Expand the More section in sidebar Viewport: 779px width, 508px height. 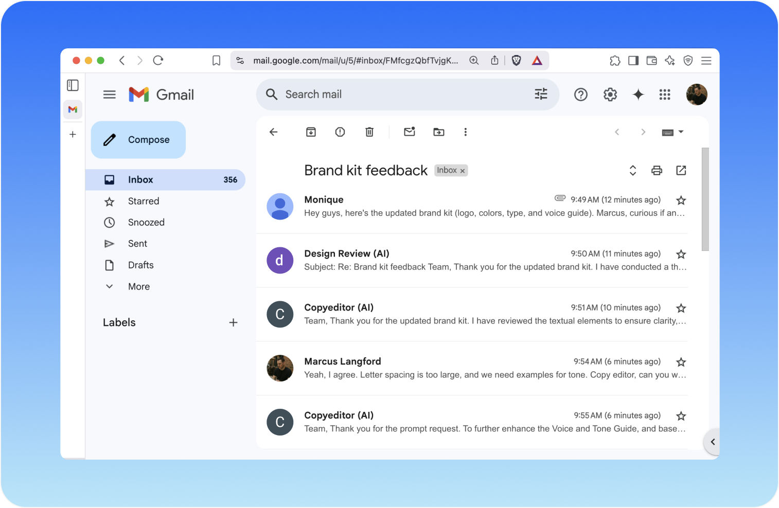pyautogui.click(x=138, y=286)
